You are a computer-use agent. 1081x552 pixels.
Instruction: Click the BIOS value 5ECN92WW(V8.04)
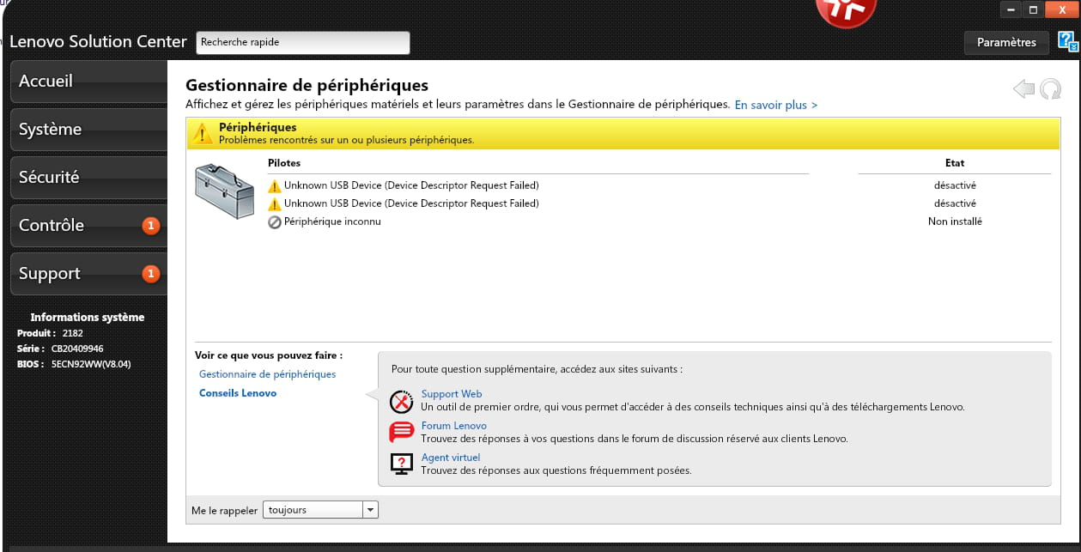click(91, 364)
